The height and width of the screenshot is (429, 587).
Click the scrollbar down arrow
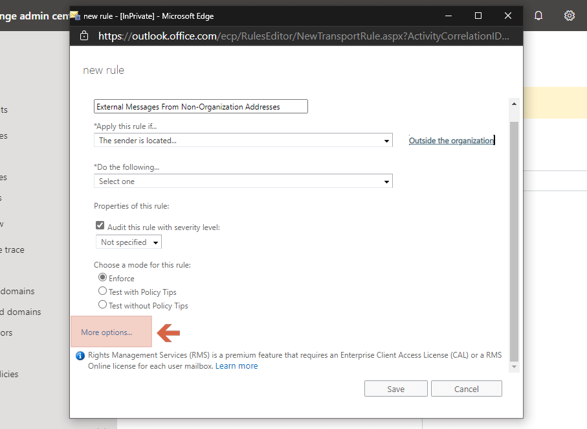514,367
